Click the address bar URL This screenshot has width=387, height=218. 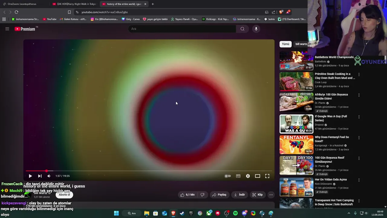pyautogui.click(x=105, y=12)
